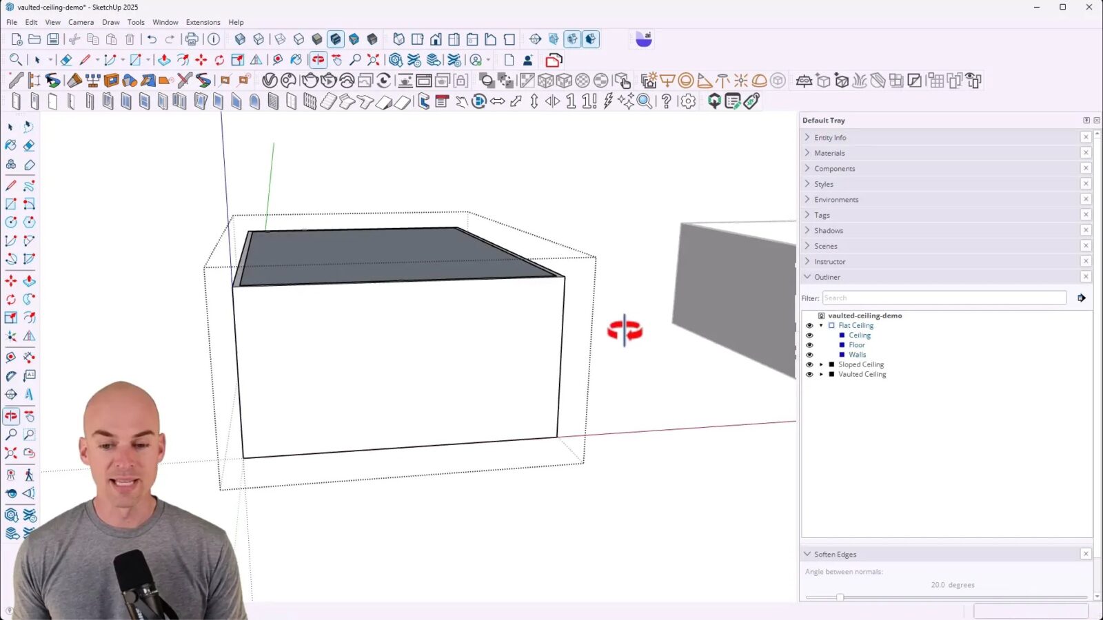Close the Shadows panel
1103x620 pixels.
tap(1086, 230)
